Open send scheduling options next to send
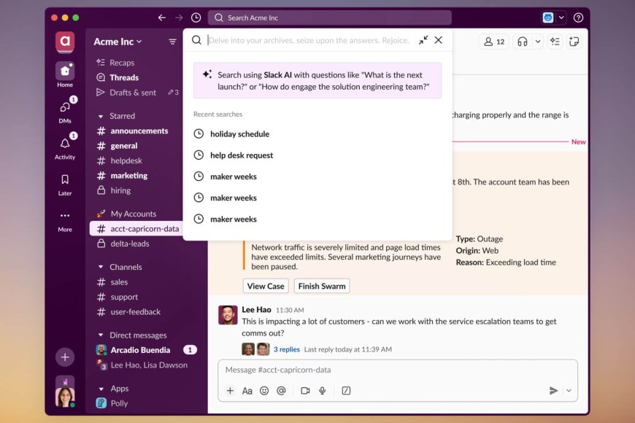The width and height of the screenshot is (635, 423). click(x=569, y=390)
